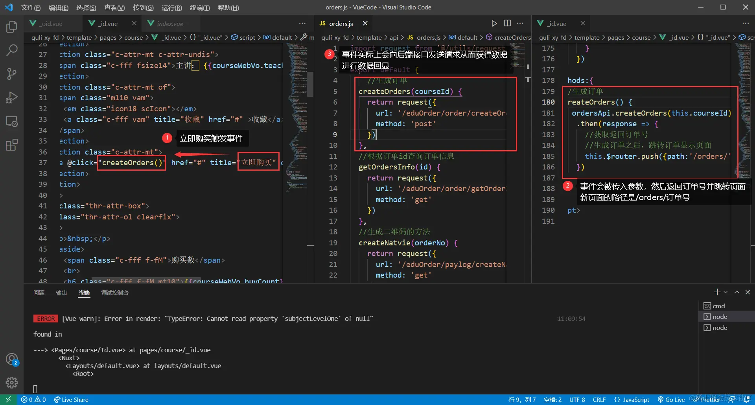The height and width of the screenshot is (405, 755).
Task: Open the Source Control view
Action: pos(12,74)
